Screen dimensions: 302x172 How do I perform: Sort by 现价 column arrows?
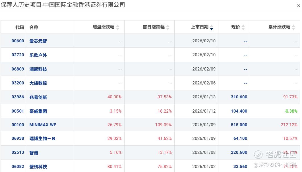(x=243, y=27)
